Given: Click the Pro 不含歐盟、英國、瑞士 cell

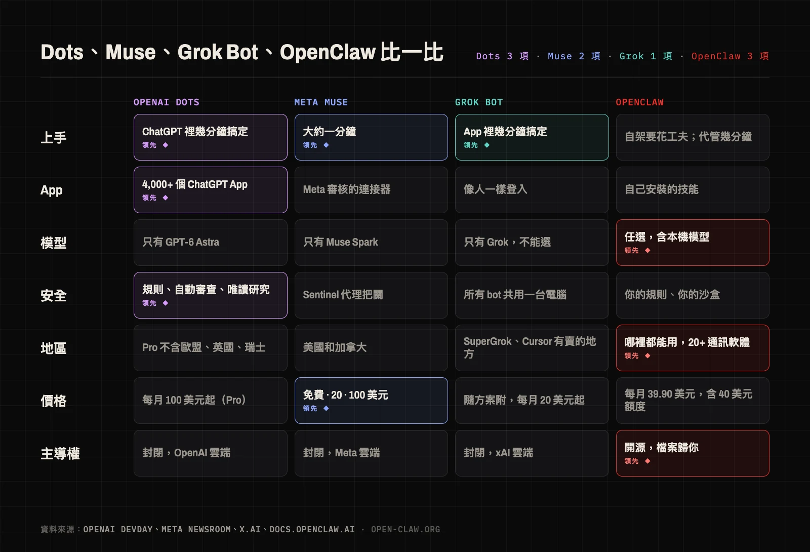Looking at the screenshot, I should (211, 348).
